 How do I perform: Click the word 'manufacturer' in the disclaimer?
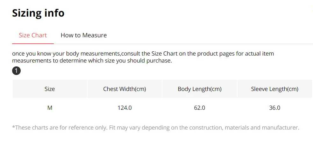point(280,128)
